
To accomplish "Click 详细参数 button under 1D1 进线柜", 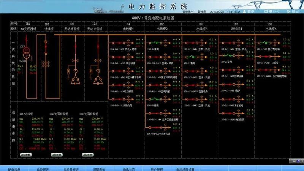I will (x=26, y=155).
